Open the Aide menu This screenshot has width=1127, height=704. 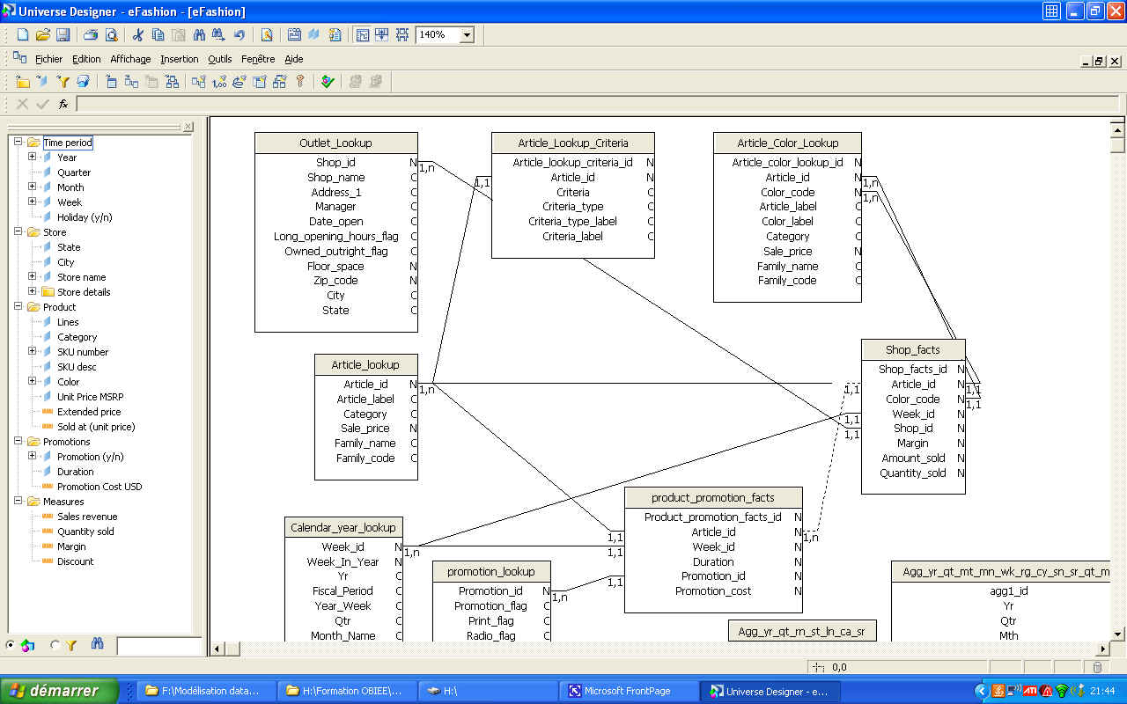294,59
